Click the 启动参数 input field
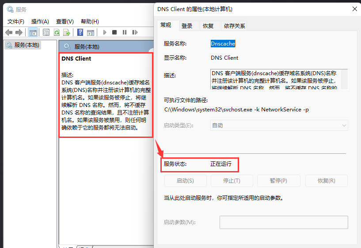The height and width of the screenshot is (248, 361). point(284,222)
